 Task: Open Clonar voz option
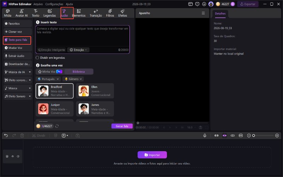(x=17, y=32)
